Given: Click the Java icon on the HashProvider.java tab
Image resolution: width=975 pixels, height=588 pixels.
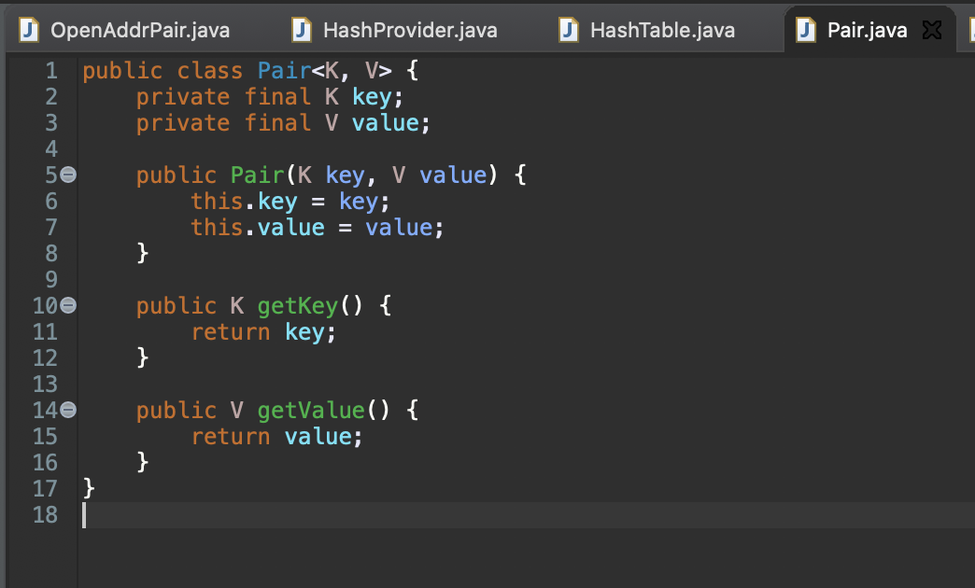Looking at the screenshot, I should pos(301,29).
